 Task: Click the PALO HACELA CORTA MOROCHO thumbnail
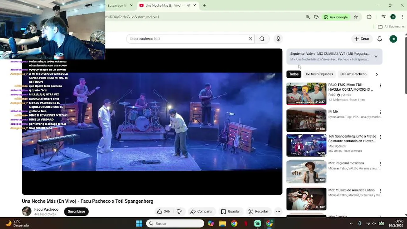coord(306,94)
